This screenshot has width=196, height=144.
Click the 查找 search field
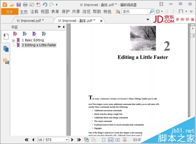click(x=136, y=12)
